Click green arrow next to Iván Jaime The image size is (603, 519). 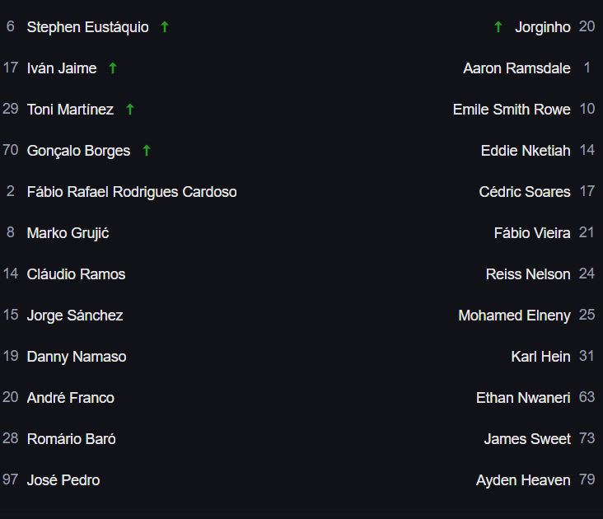(x=113, y=68)
